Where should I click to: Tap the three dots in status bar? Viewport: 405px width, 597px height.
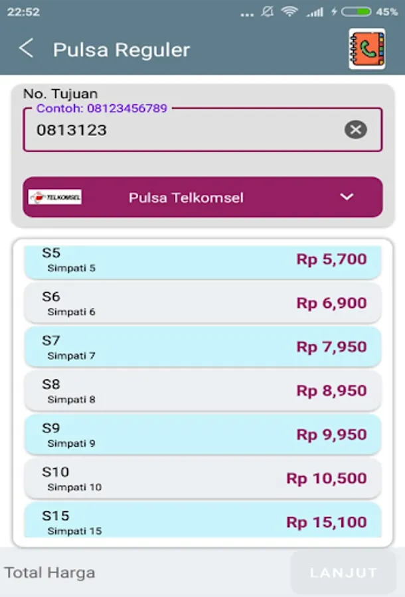point(247,15)
